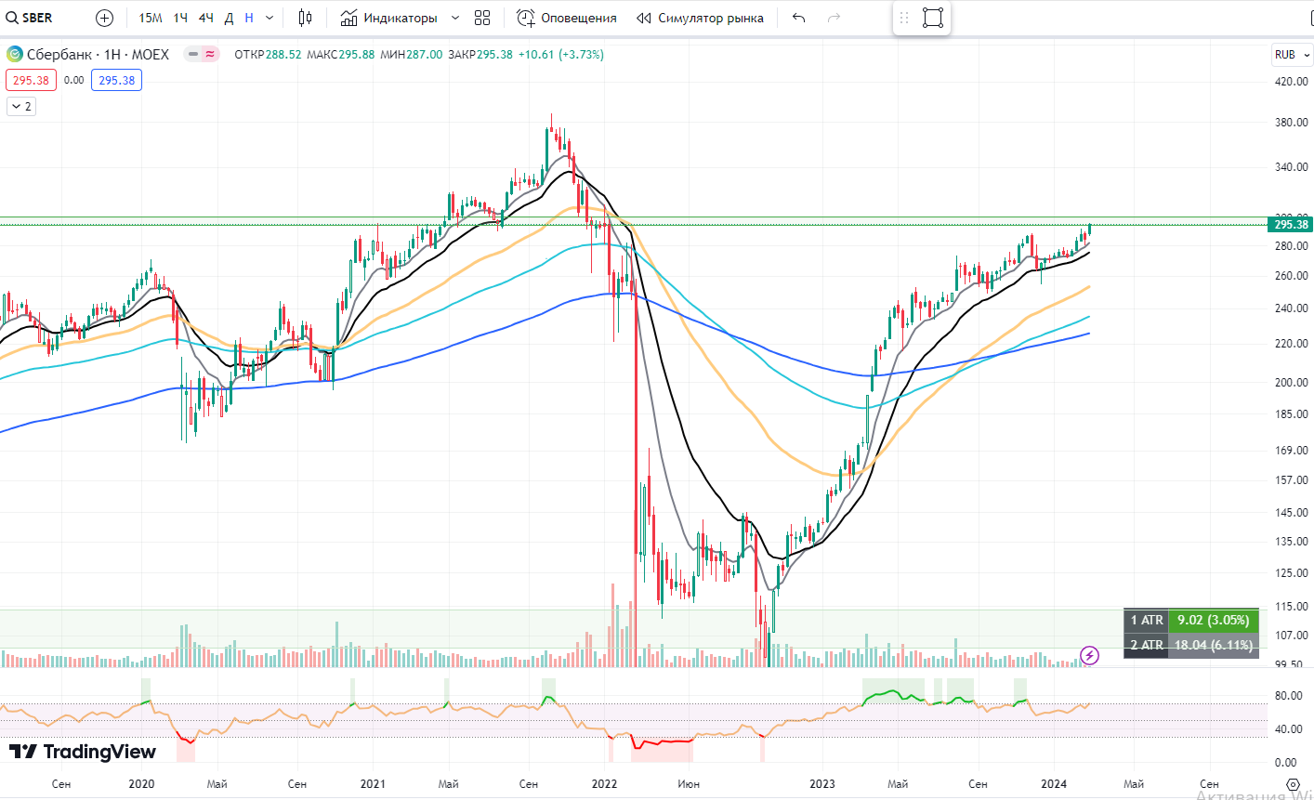Click the 2024 label on the time axis
1314x800 pixels.
pos(1054,784)
